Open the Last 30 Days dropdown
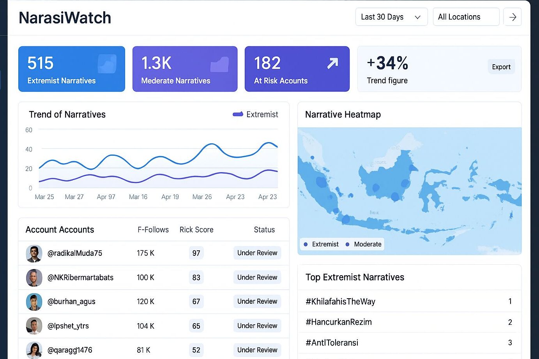This screenshot has height=359, width=539. click(391, 17)
